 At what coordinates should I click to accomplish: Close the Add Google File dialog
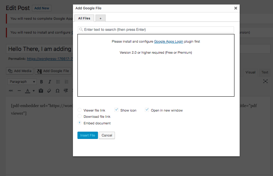click(x=236, y=8)
